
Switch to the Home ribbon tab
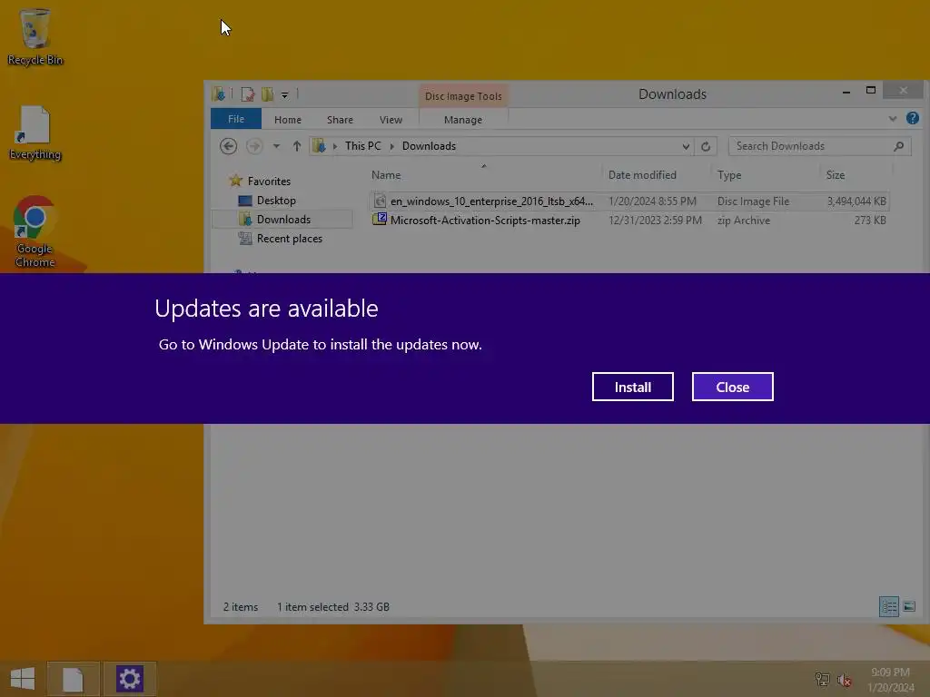tap(288, 120)
